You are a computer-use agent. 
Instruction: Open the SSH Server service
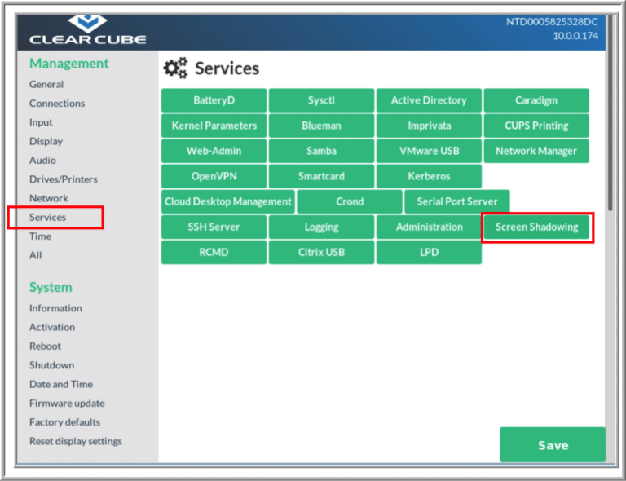coord(214,227)
